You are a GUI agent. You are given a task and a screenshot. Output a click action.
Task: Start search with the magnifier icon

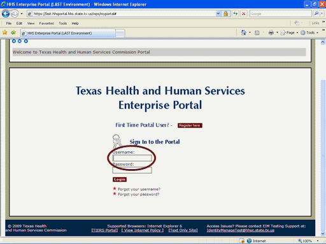[x=316, y=14]
